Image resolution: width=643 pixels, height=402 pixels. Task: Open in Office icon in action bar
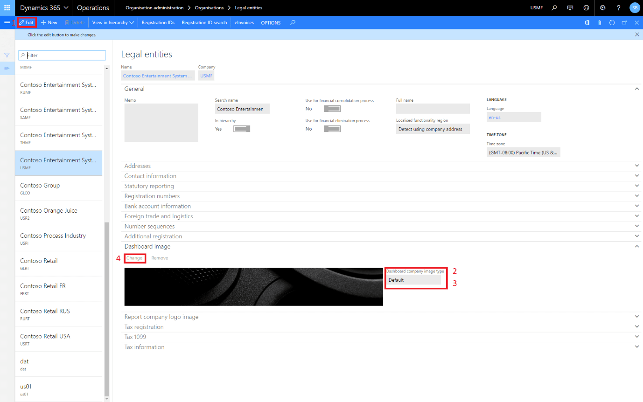tap(587, 22)
